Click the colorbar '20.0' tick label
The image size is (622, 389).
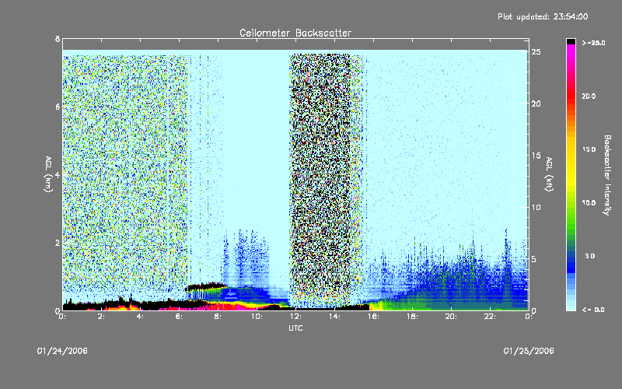pyautogui.click(x=589, y=96)
